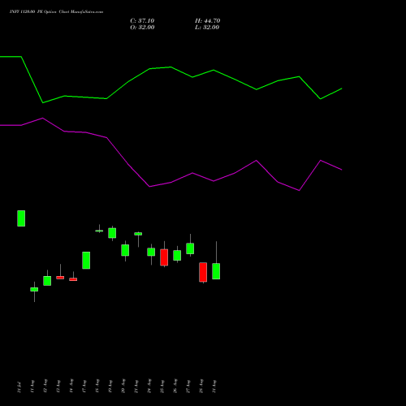Select the 31 Aug date label
The image size is (406, 406).
point(214,387)
